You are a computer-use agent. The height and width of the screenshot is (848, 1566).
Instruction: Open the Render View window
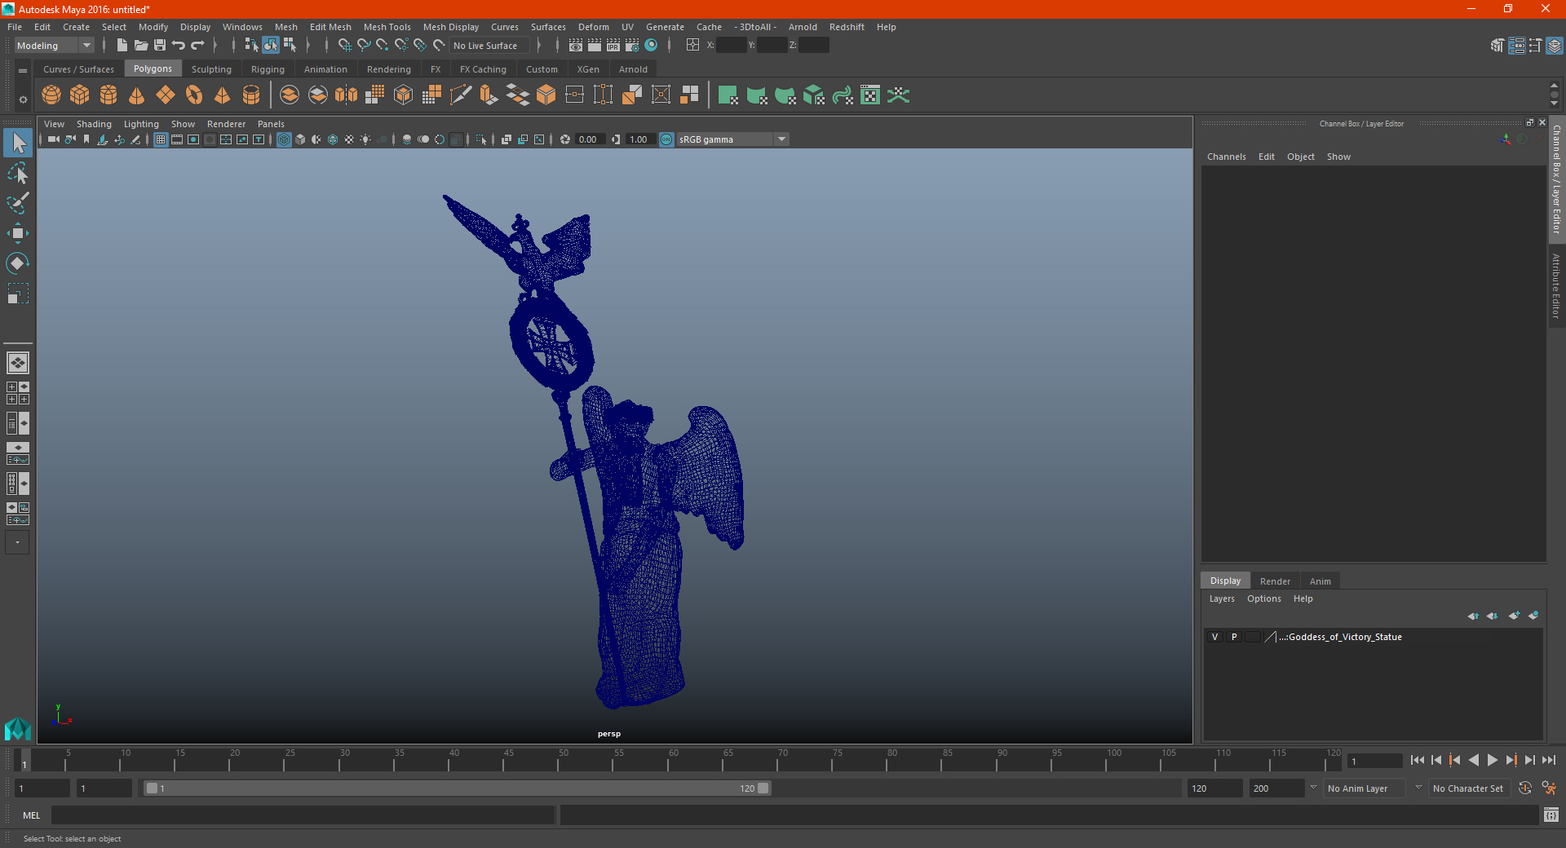(576, 46)
